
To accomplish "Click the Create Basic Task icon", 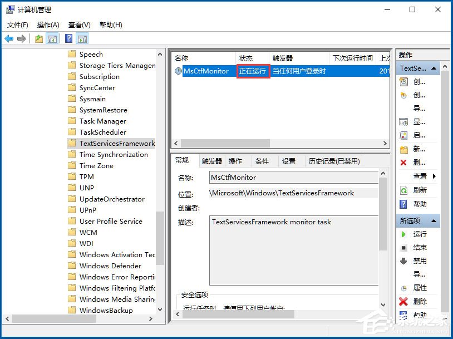I will coord(404,81).
